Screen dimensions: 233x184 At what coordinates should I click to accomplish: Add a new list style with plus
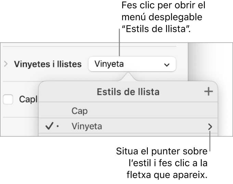pyautogui.click(x=208, y=91)
